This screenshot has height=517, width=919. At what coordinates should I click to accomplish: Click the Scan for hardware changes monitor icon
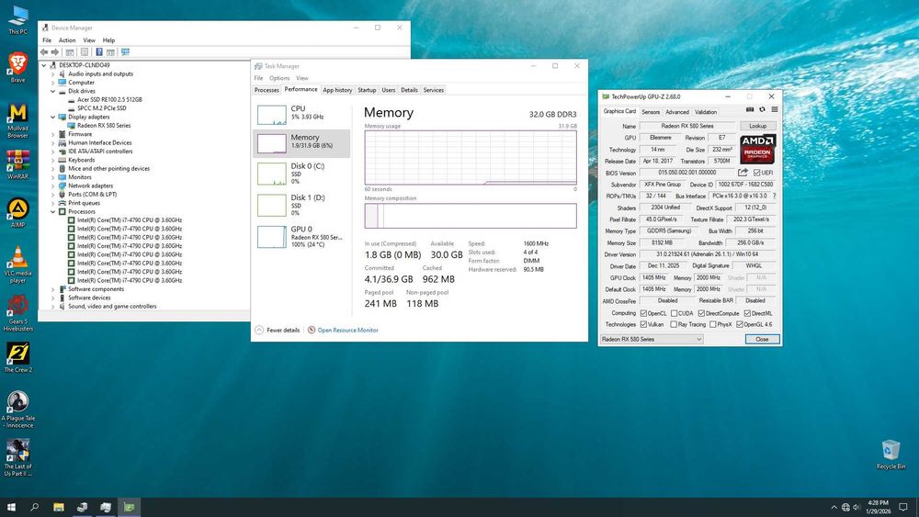coord(125,52)
